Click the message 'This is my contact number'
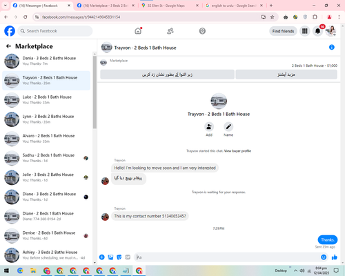Image resolution: width=345 pixels, height=276 pixels. point(150,216)
